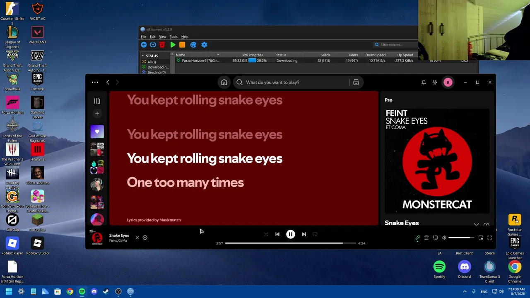Image resolution: width=530 pixels, height=298 pixels.
Task: Enter Spotify full screen mode
Action: (x=489, y=238)
